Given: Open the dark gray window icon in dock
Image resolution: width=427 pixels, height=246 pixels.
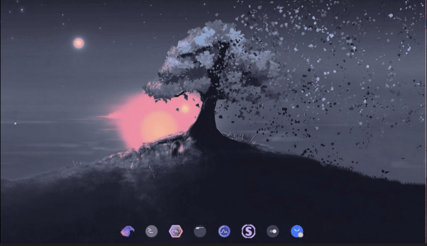Looking at the screenshot, I should 200,232.
